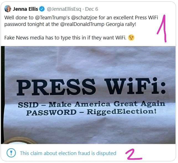Click the exclamation icon beside disputed notice

pyautogui.click(x=11, y=153)
